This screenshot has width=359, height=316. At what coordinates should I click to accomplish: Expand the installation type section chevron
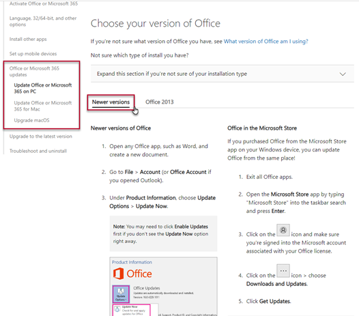coord(343,74)
